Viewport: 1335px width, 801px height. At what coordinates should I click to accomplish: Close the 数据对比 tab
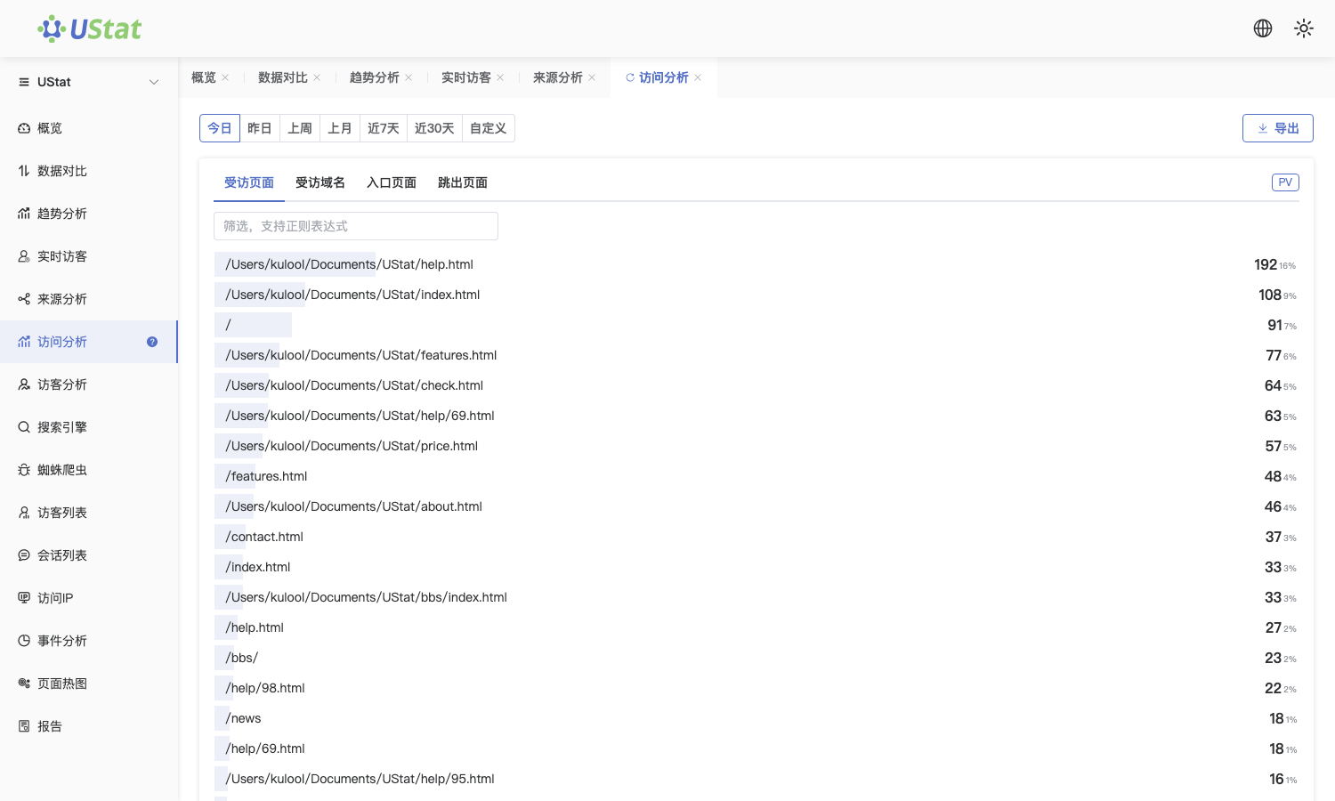[317, 77]
